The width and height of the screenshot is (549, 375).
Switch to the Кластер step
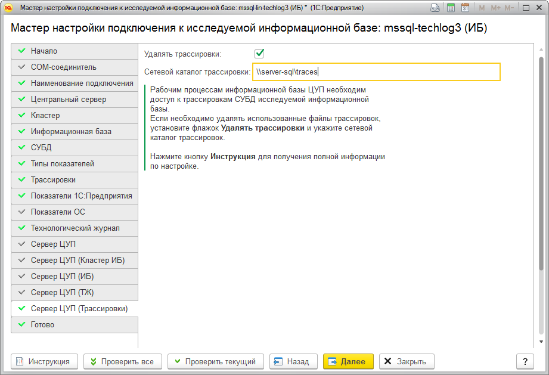pos(75,116)
